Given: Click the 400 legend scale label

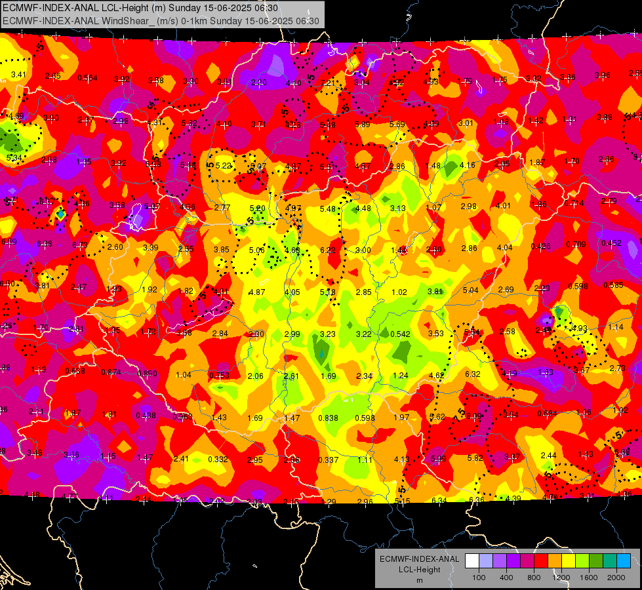Looking at the screenshot, I should 506,578.
